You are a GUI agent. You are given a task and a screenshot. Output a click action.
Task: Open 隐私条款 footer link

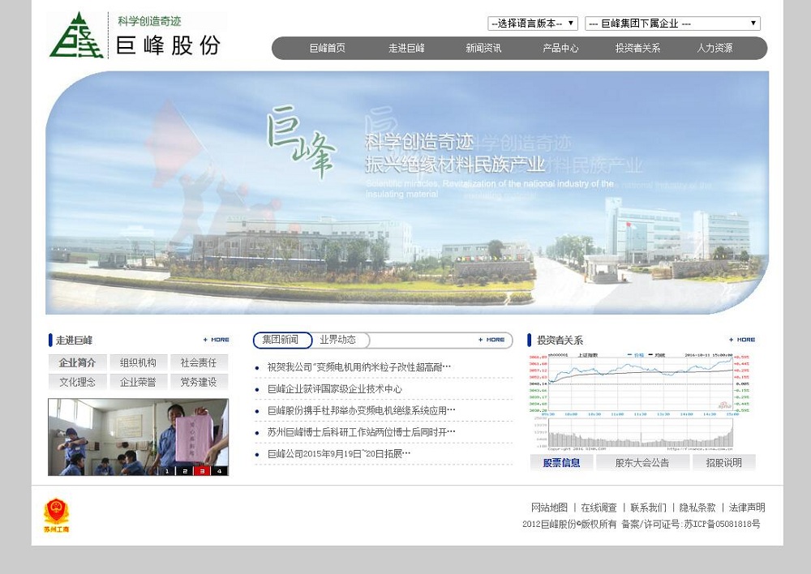[x=697, y=508]
